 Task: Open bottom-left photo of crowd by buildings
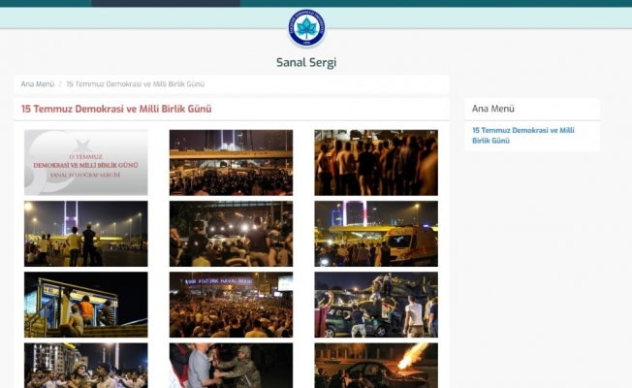point(86,366)
